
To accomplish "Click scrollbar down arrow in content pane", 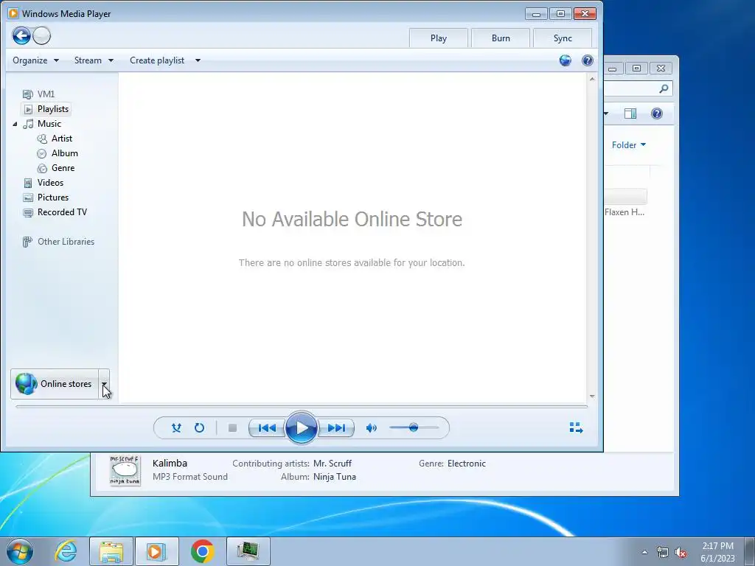I will [x=592, y=396].
